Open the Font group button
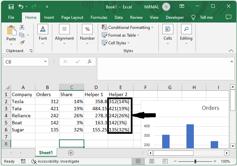This screenshot has height=166, width=237. point(43,33)
